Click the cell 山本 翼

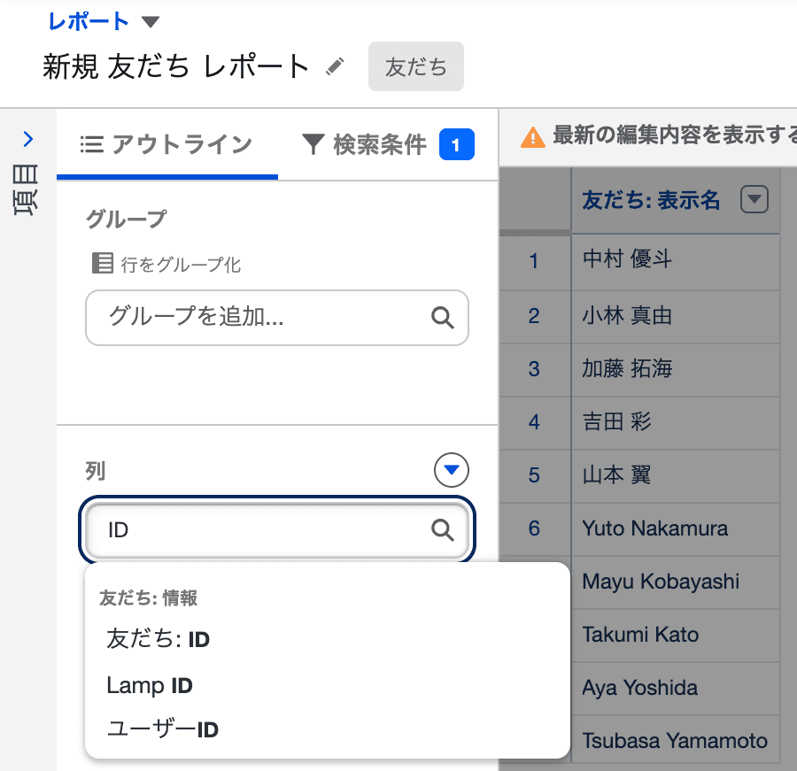(676, 475)
